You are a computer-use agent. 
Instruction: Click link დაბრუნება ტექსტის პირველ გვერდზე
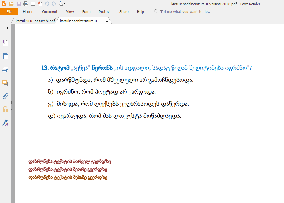pos(70,162)
